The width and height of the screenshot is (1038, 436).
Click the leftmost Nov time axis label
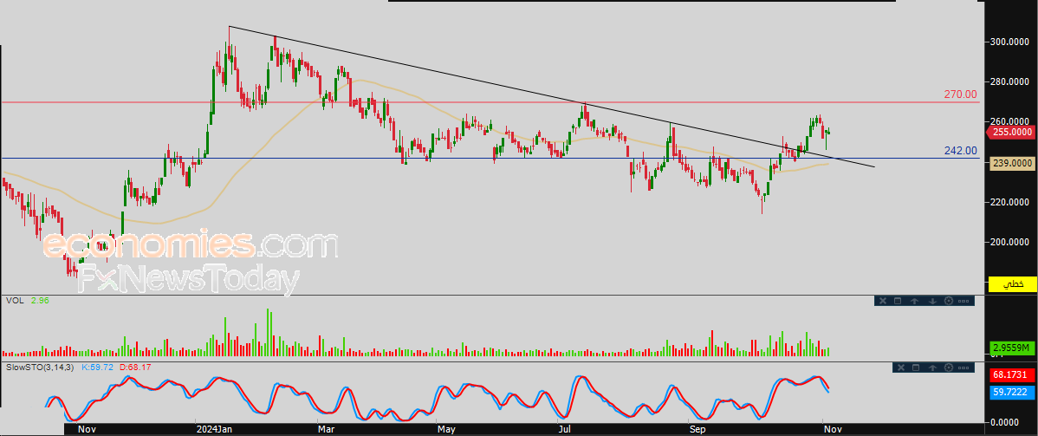(x=88, y=429)
